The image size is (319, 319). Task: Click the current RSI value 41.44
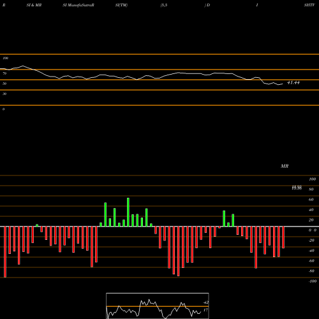pos(293,82)
